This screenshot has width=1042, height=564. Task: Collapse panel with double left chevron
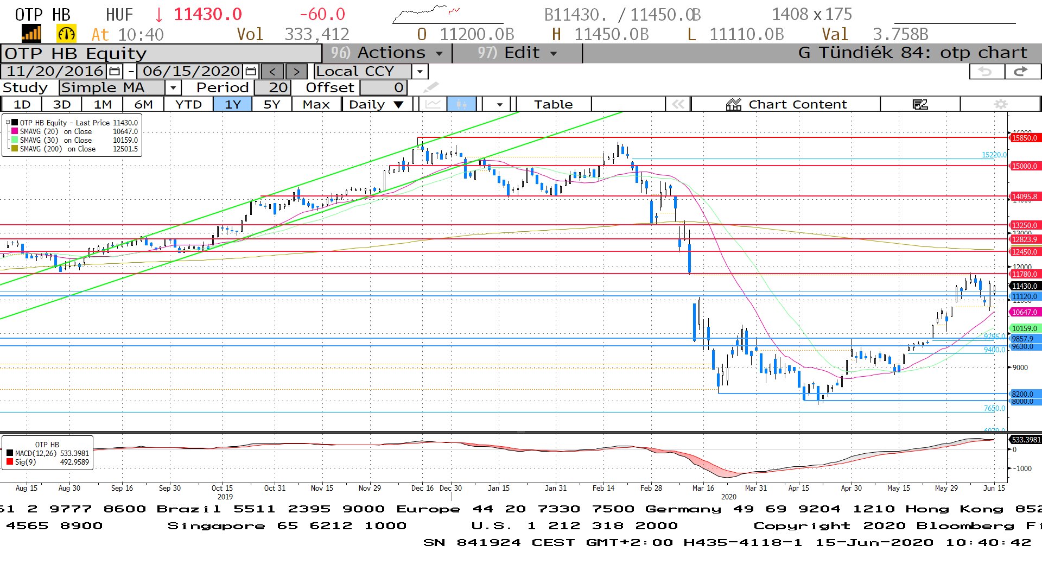(x=678, y=104)
